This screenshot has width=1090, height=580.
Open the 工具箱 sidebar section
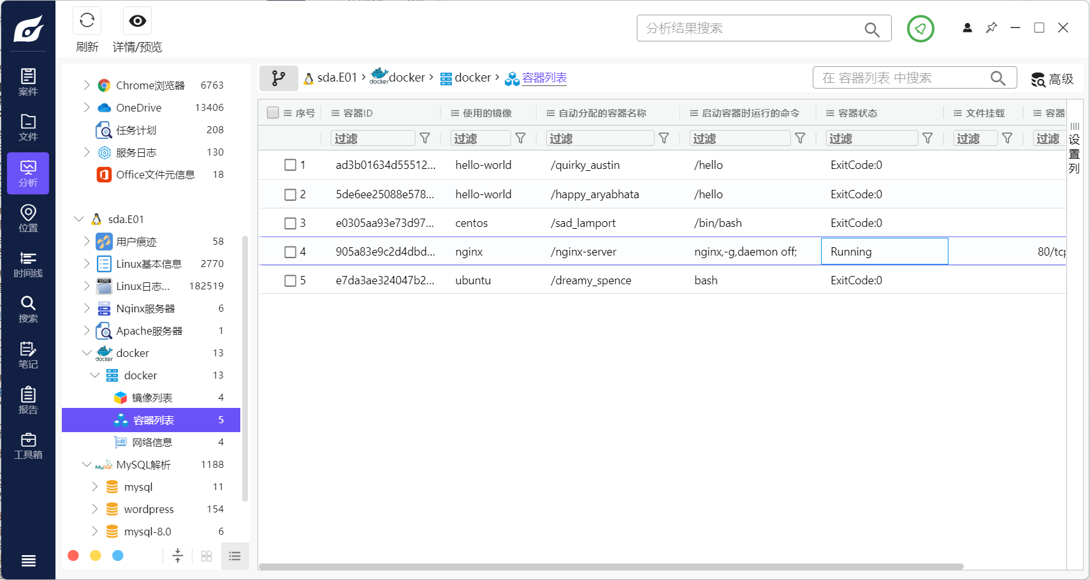tap(28, 446)
